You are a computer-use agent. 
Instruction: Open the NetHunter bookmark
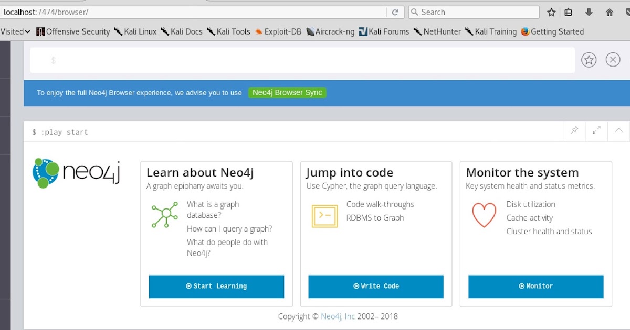point(437,31)
